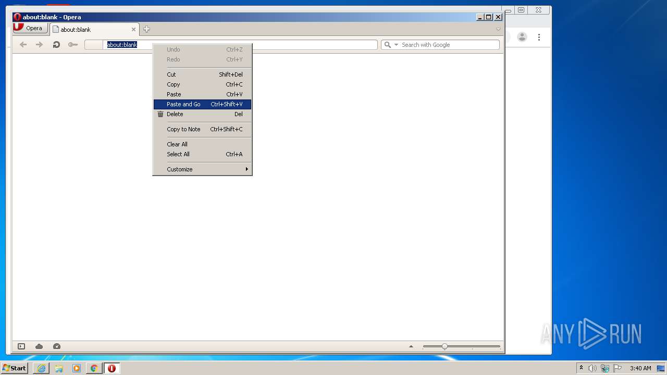Viewport: 667px width, 375px height.
Task: Launch Internet Explorer from the taskbar
Action: (41, 368)
